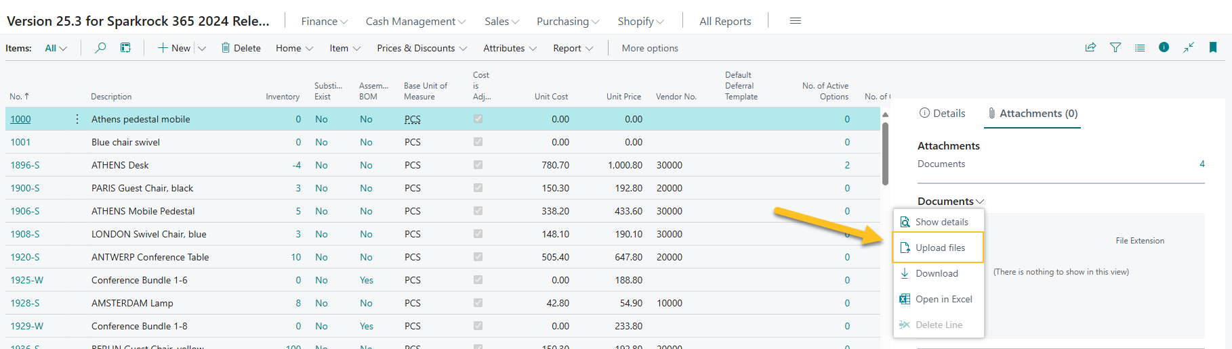
Task: Click the search magnifier icon in toolbar
Action: pos(100,48)
